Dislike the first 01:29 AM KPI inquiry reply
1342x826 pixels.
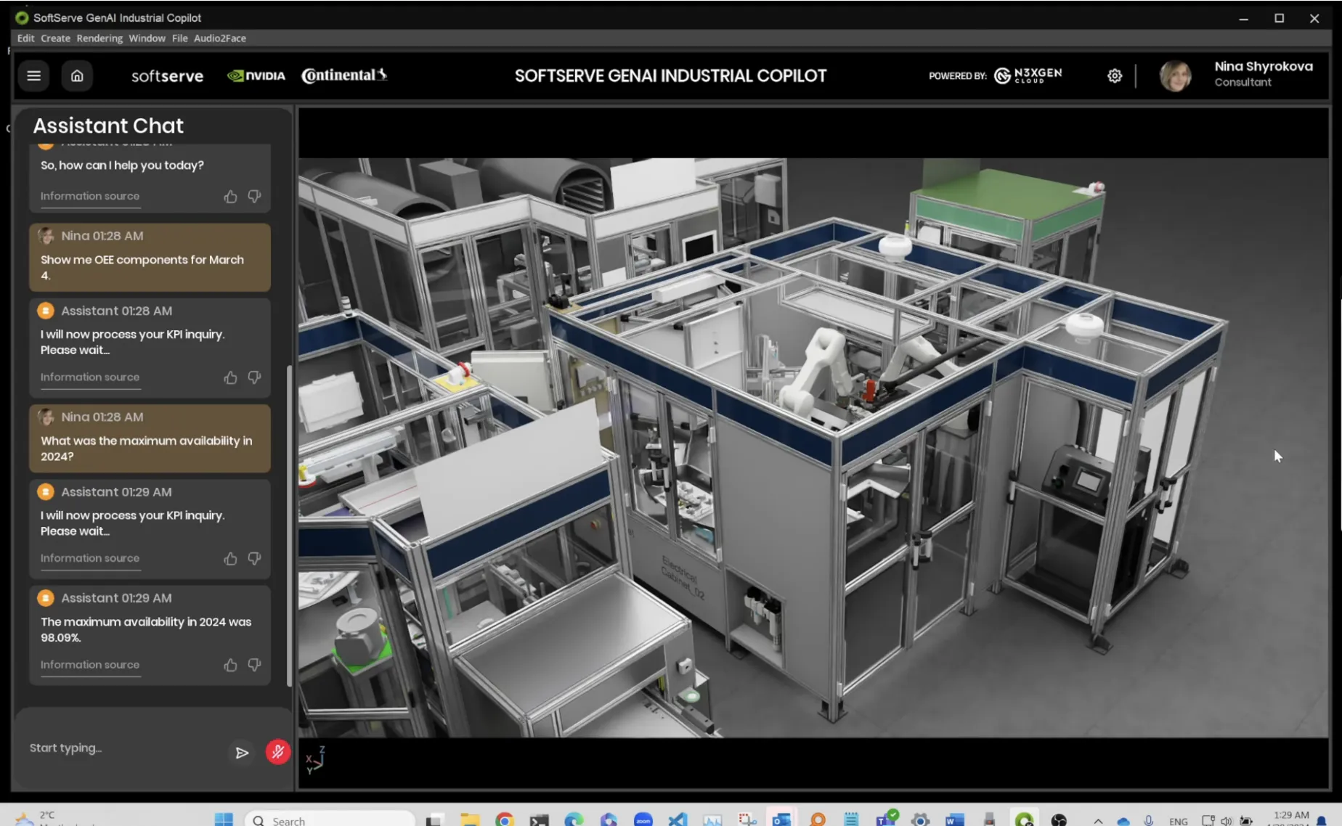[x=254, y=558]
